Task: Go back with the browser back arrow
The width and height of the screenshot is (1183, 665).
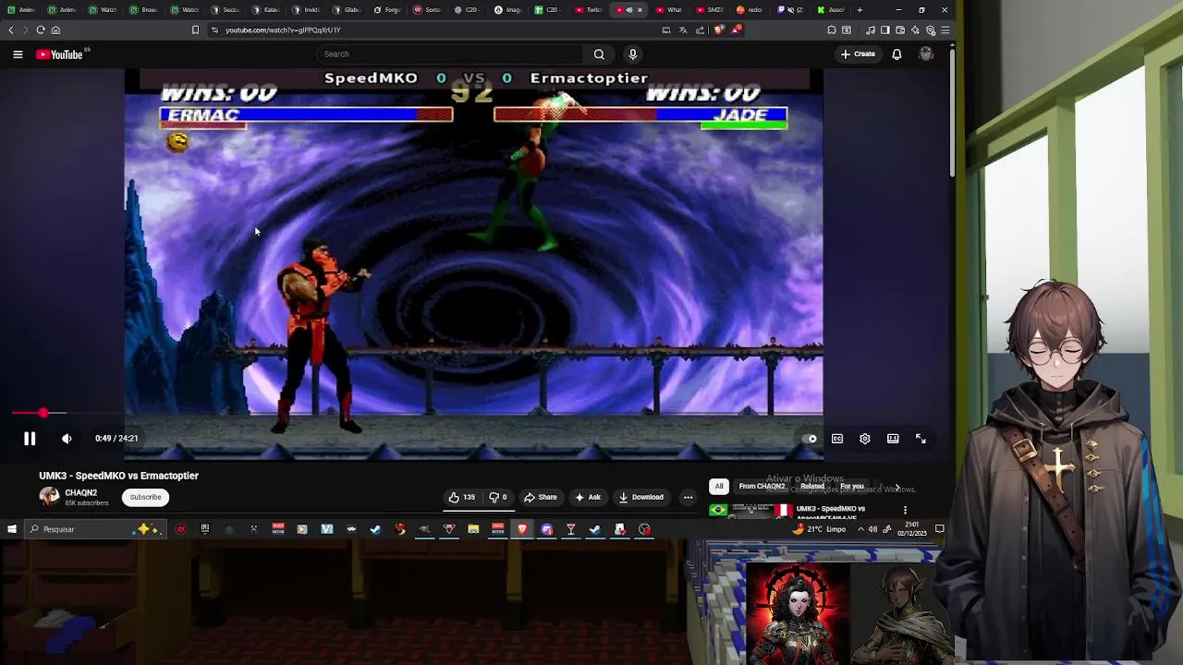Action: tap(11, 30)
